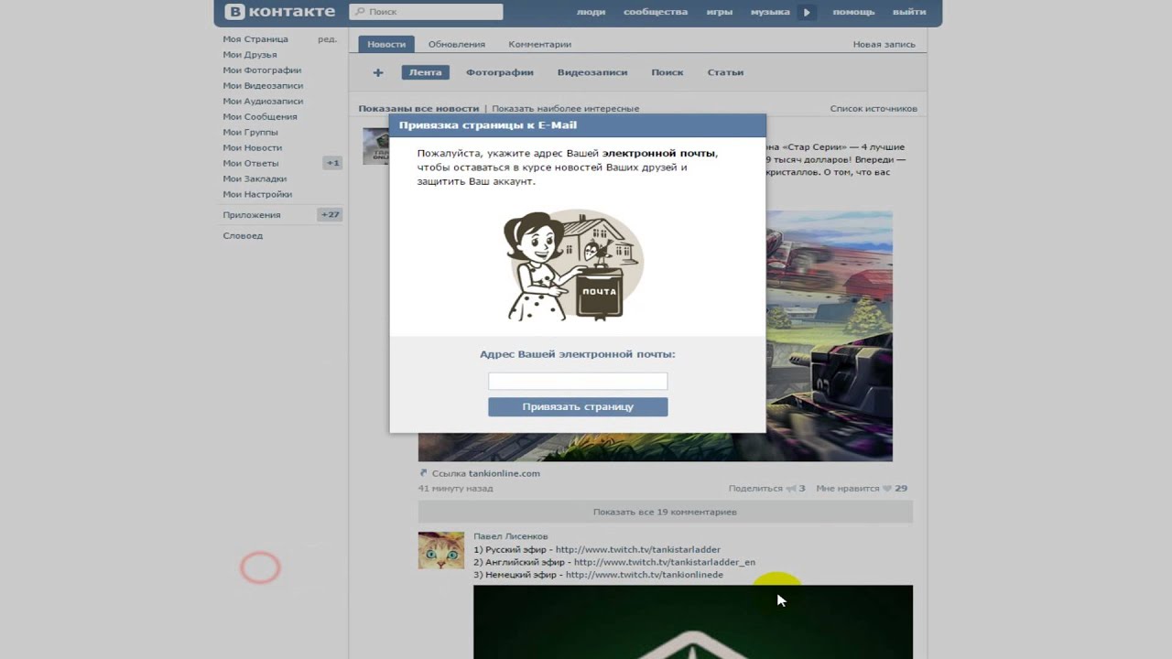Open Мои Фотографии
Screen dimensions: 1172x659
coord(262,70)
